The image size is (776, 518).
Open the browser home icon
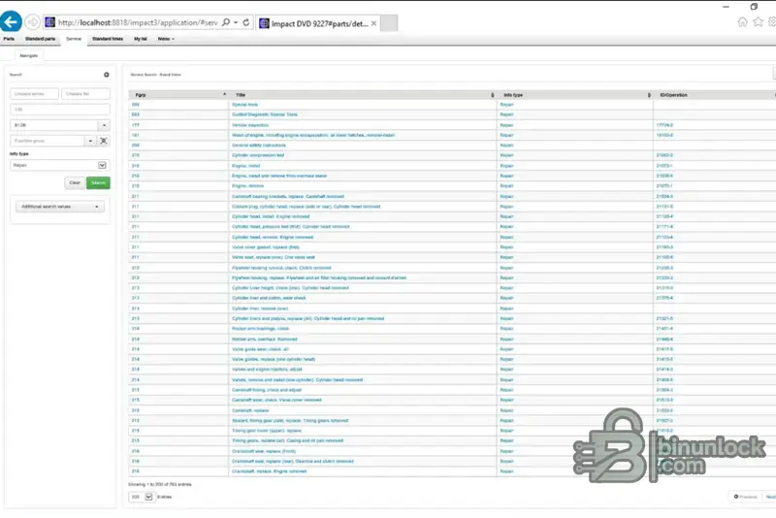tap(742, 21)
